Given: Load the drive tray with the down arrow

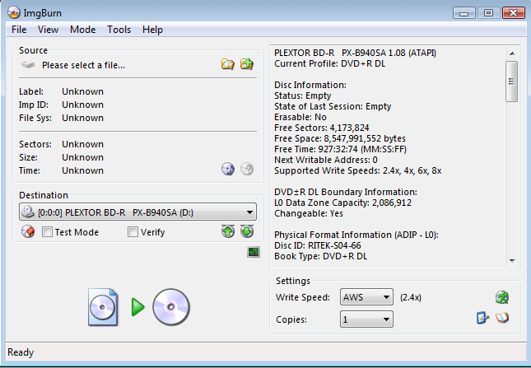Looking at the screenshot, I should [x=247, y=231].
